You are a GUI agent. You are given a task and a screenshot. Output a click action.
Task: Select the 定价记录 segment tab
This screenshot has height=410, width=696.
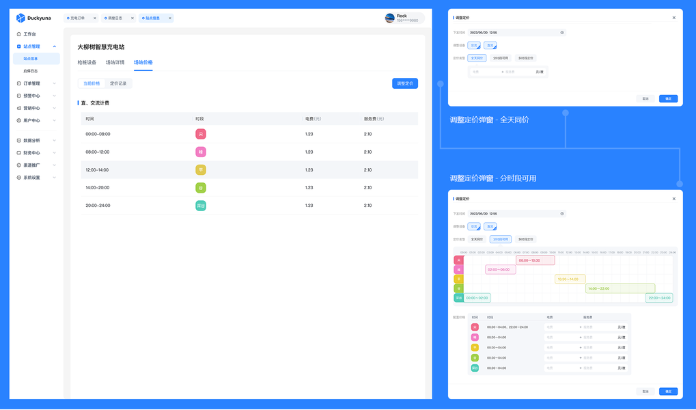tap(118, 83)
